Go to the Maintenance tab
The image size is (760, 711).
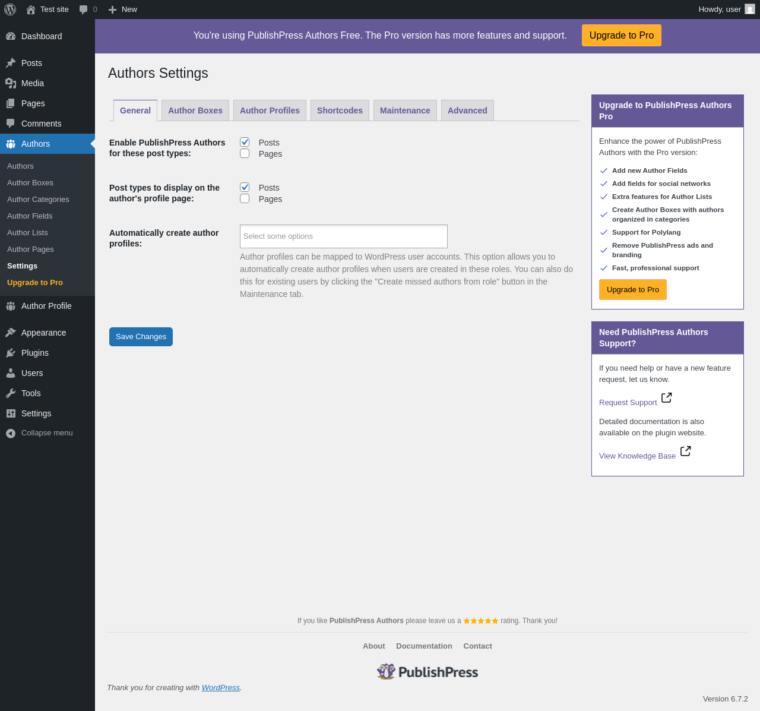(x=405, y=110)
